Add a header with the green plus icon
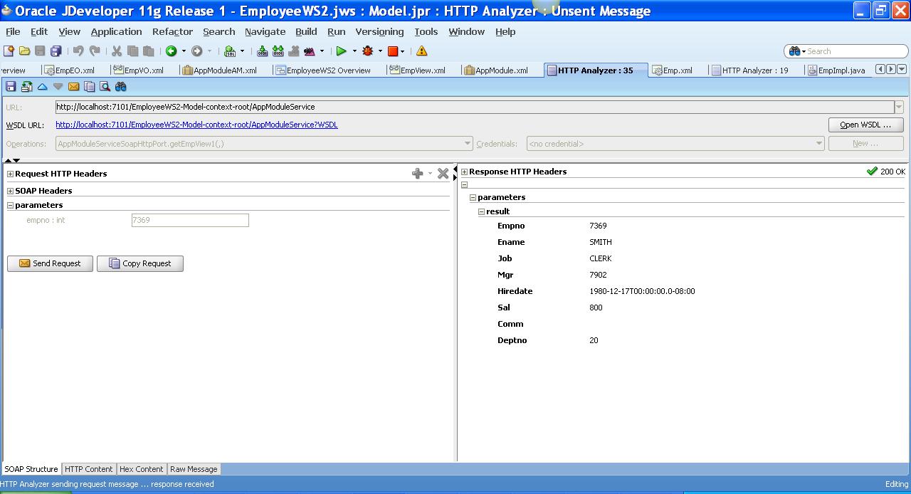This screenshot has width=911, height=494. (x=418, y=173)
